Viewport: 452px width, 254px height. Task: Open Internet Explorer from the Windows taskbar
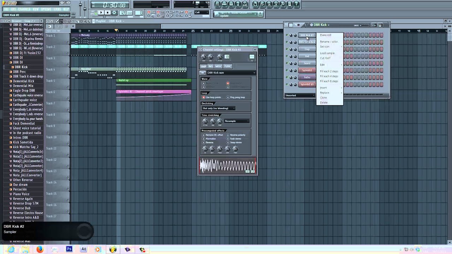11,249
